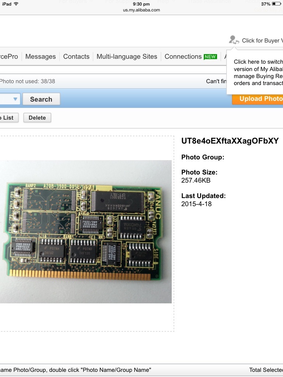Click the battery icon in status bar

pyautogui.click(x=276, y=4)
